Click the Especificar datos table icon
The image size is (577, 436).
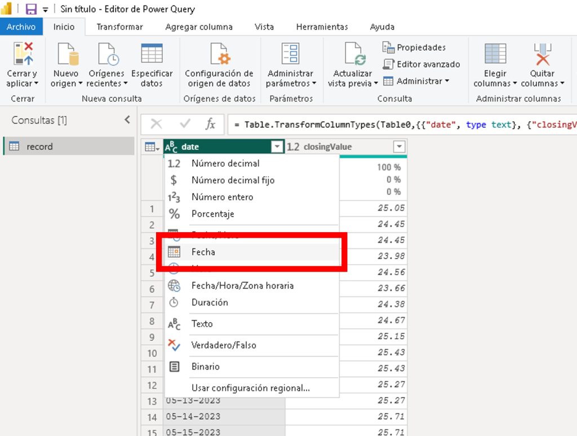[x=152, y=54]
